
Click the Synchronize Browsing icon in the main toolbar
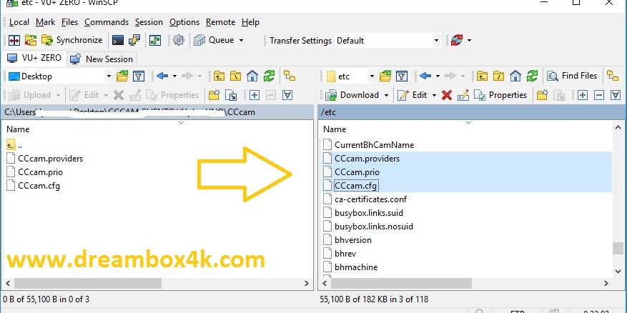(x=31, y=40)
